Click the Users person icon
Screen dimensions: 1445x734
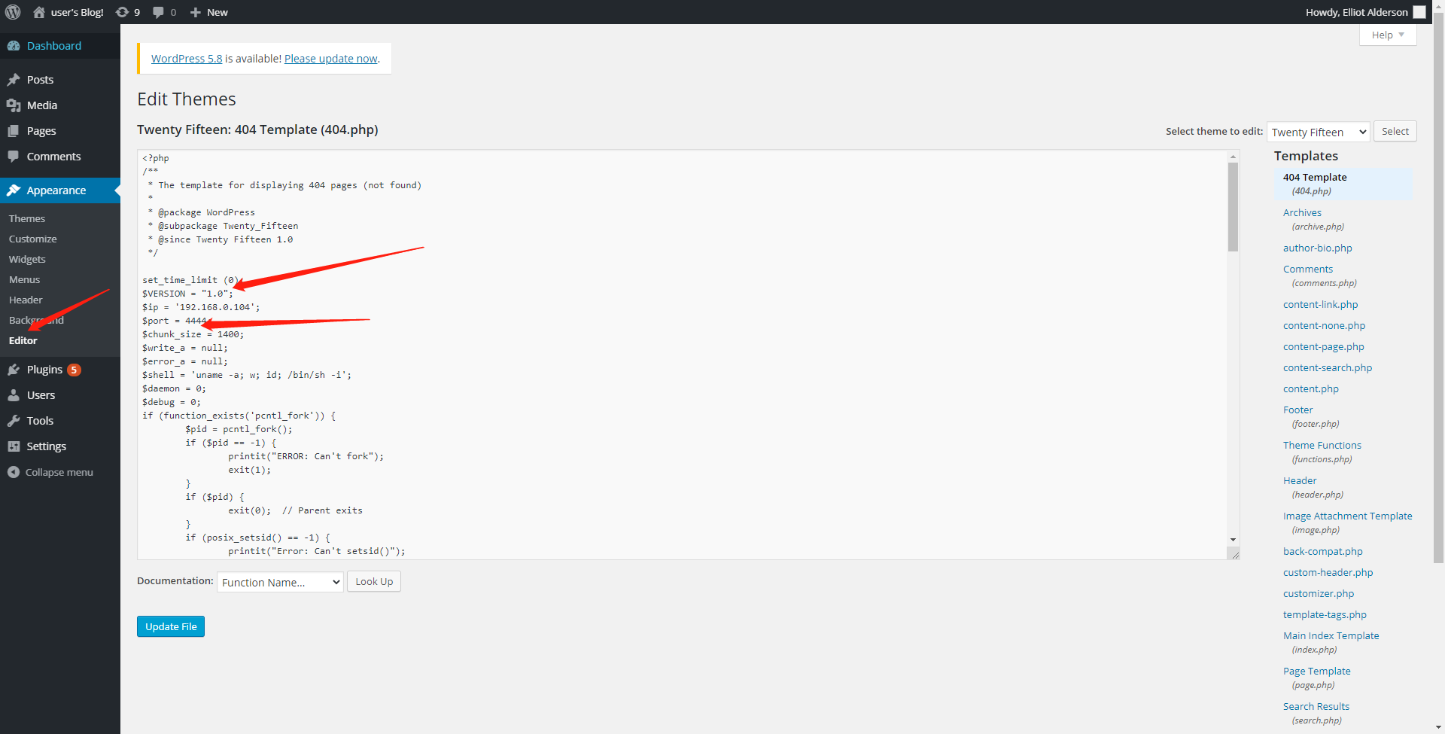pyautogui.click(x=14, y=395)
